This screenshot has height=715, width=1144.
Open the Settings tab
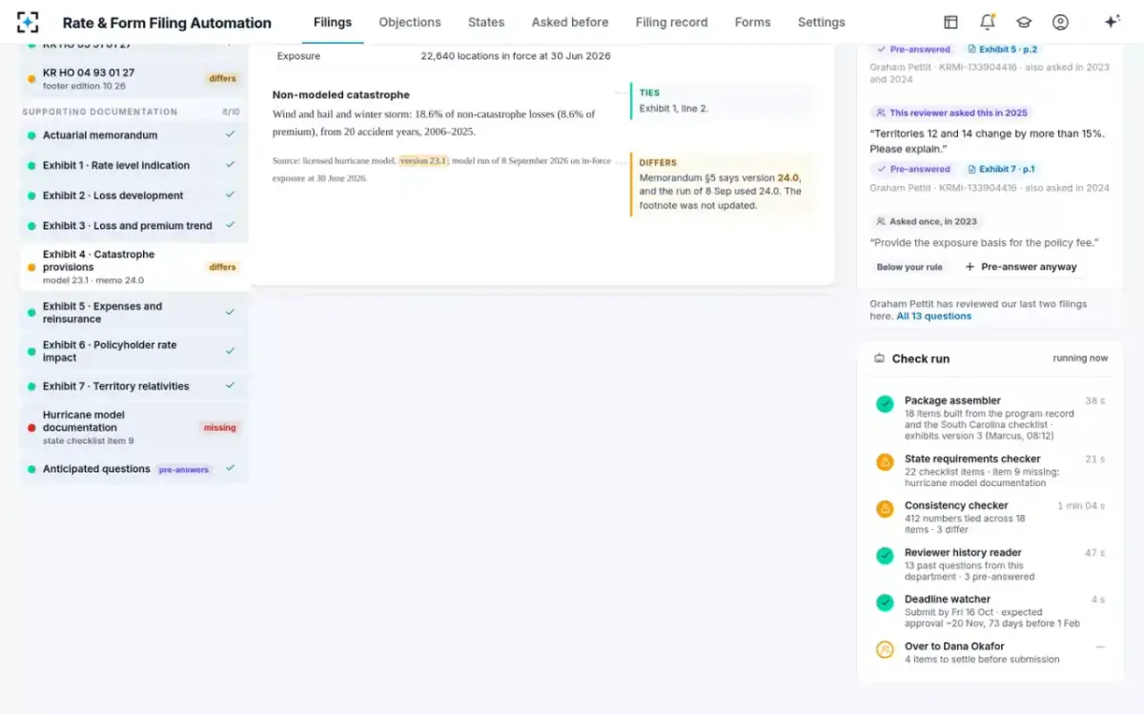[x=822, y=22]
